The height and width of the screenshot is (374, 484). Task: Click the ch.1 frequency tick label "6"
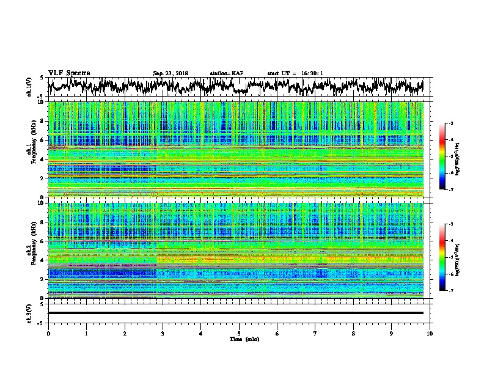[43, 140]
